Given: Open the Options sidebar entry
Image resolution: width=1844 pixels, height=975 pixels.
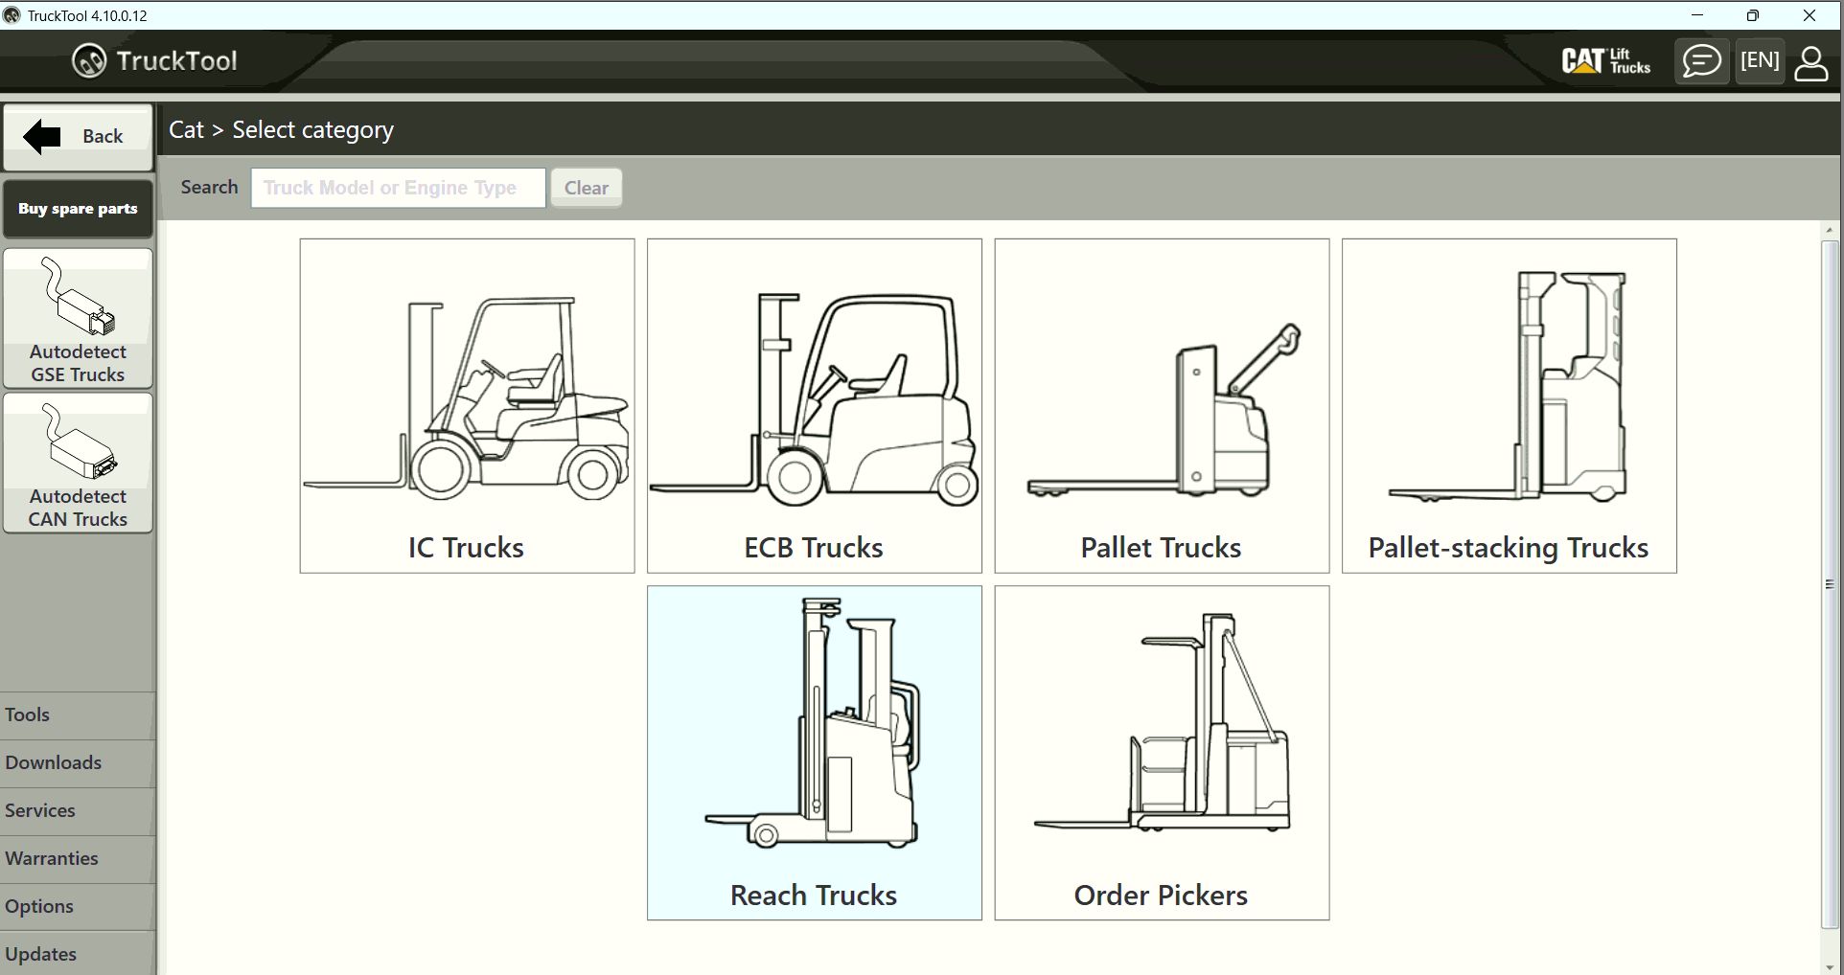Looking at the screenshot, I should point(77,906).
